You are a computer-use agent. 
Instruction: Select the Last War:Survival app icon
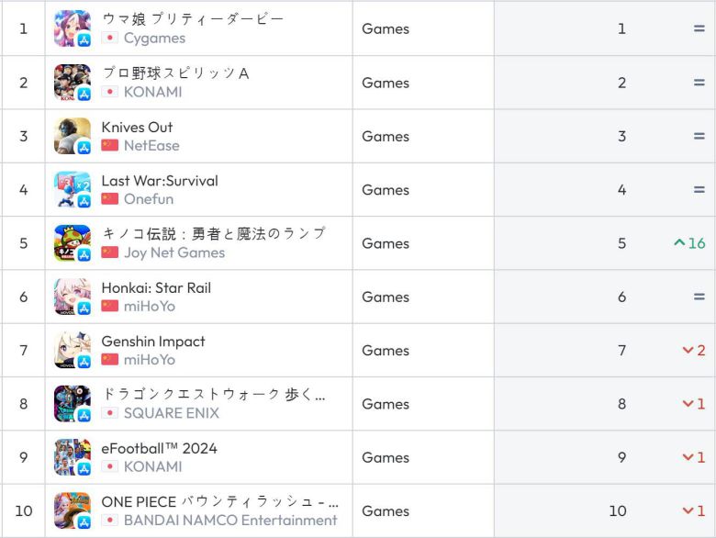click(x=72, y=190)
